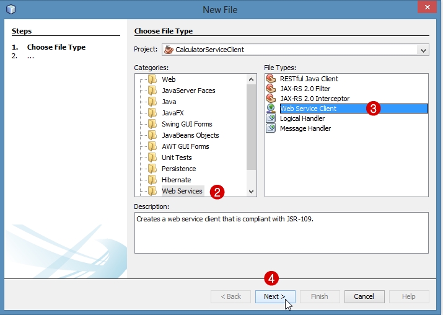This screenshot has height=315, width=443.
Task: Click the JavaServer Faces folder icon
Action: [x=152, y=91]
